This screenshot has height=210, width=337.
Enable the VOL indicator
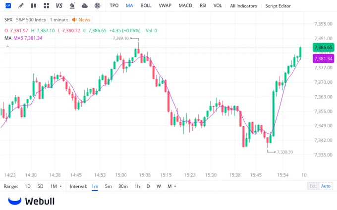pos(218,5)
